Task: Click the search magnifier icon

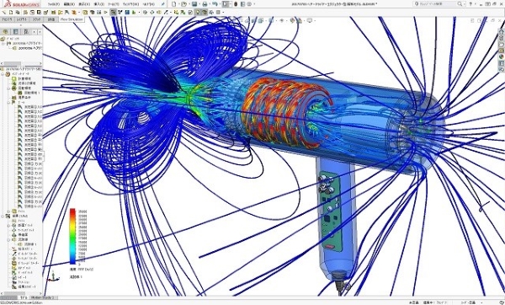Action: (x=460, y=4)
